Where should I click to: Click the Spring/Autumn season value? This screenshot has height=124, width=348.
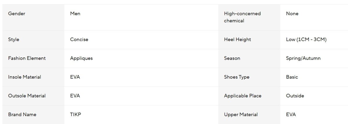[303, 58]
